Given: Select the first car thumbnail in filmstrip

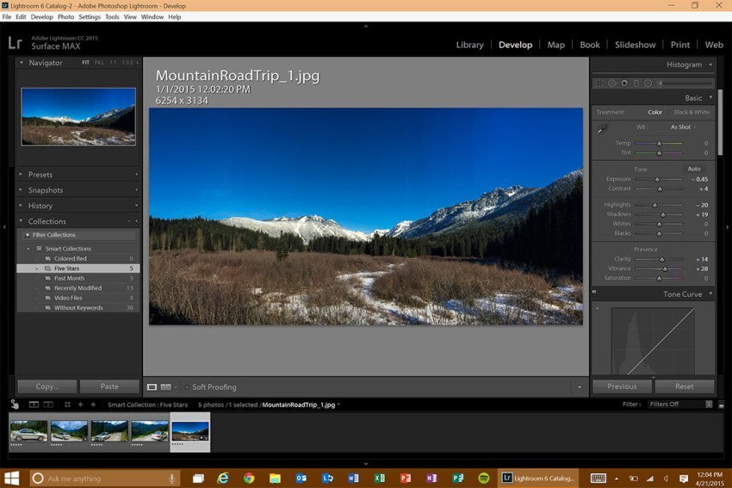Looking at the screenshot, I should [x=28, y=431].
